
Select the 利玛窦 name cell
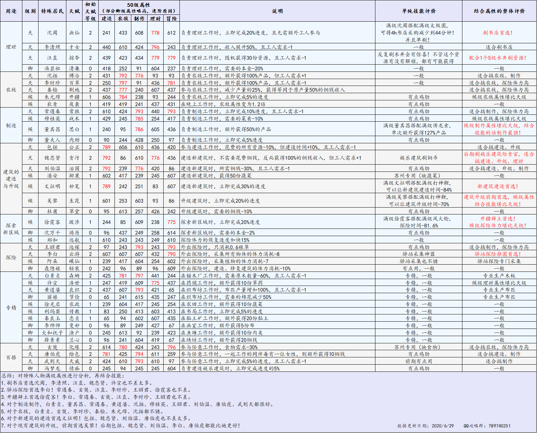pyautogui.click(x=52, y=311)
